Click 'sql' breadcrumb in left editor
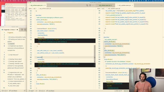The width and height of the screenshot is (164, 92). pyautogui.click(x=34, y=8)
